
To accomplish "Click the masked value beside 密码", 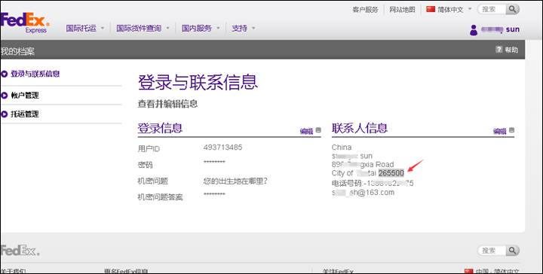I will coord(214,163).
